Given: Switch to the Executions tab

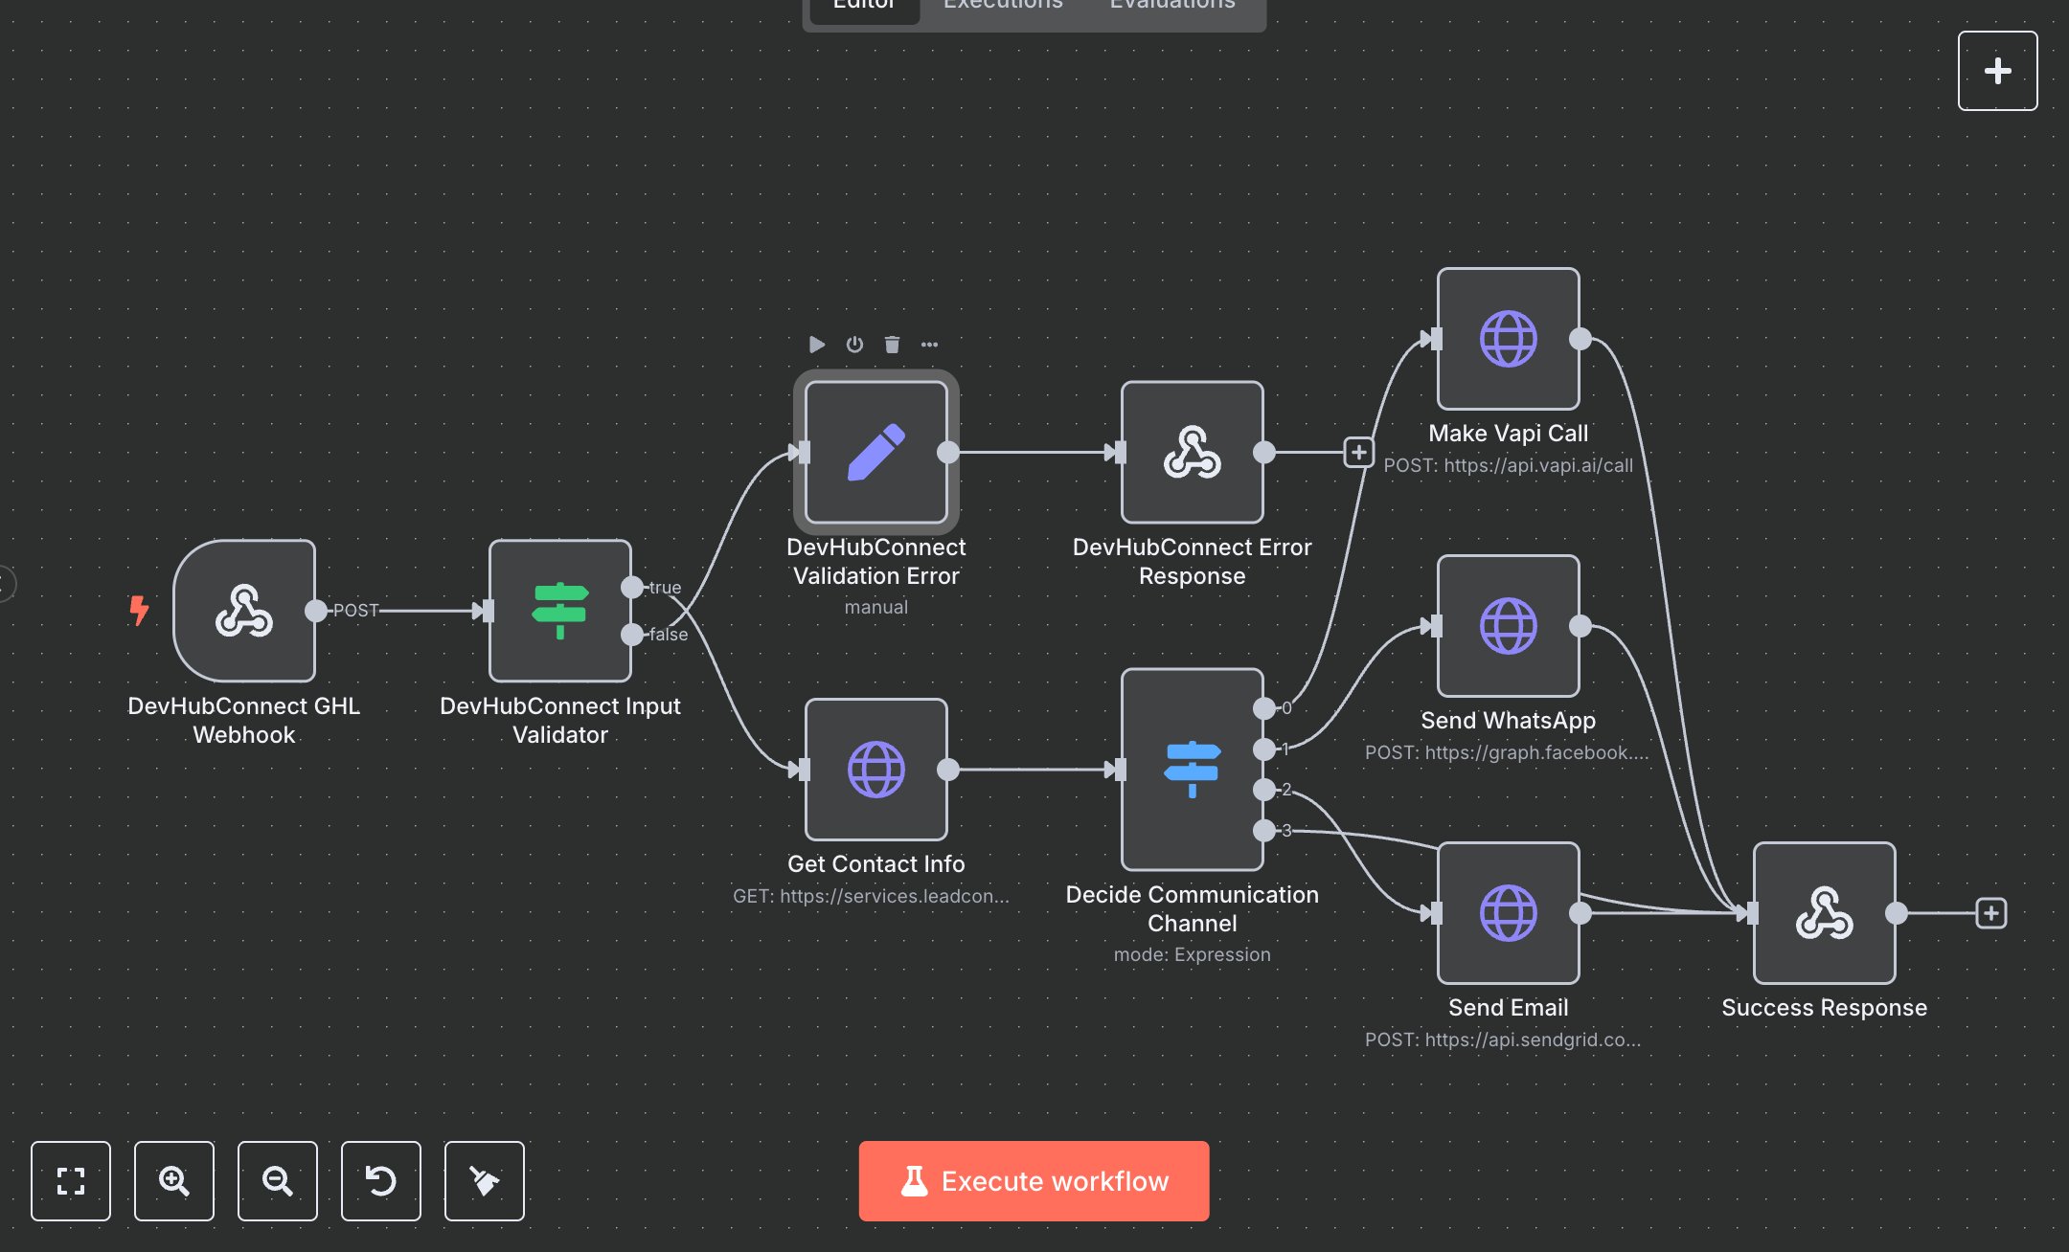Looking at the screenshot, I should click(x=1002, y=5).
